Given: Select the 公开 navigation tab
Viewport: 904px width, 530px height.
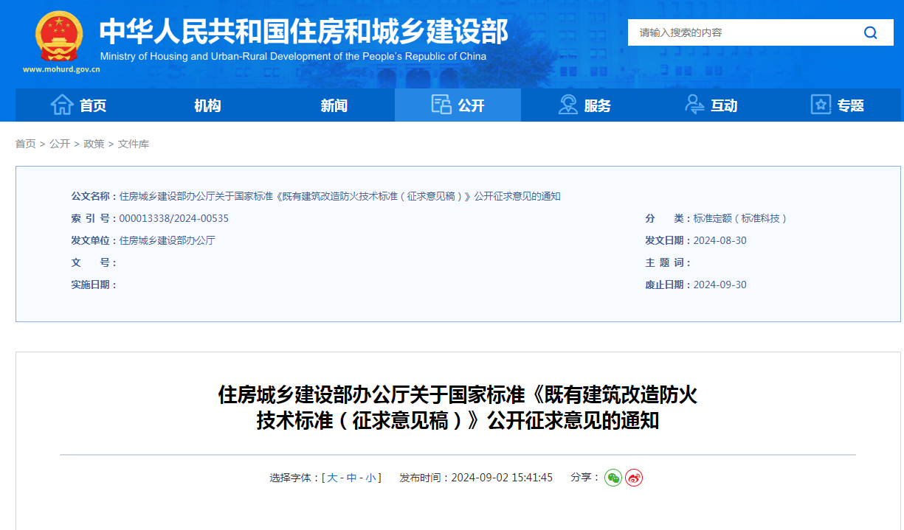Looking at the screenshot, I should 458,105.
